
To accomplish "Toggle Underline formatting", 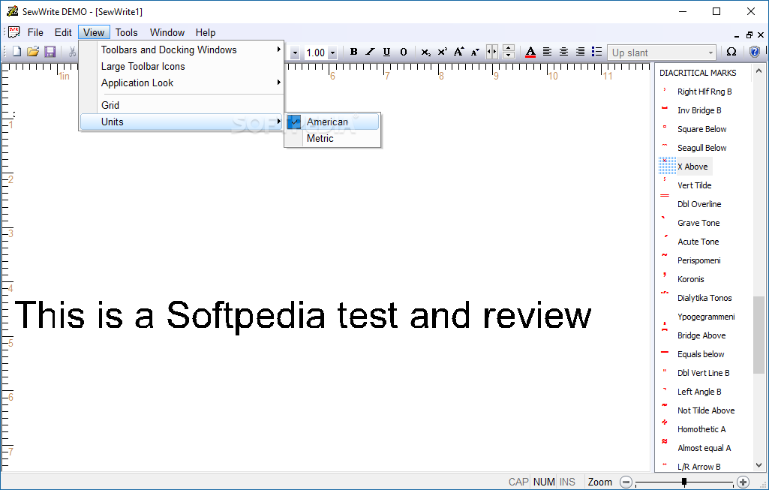I will point(386,52).
